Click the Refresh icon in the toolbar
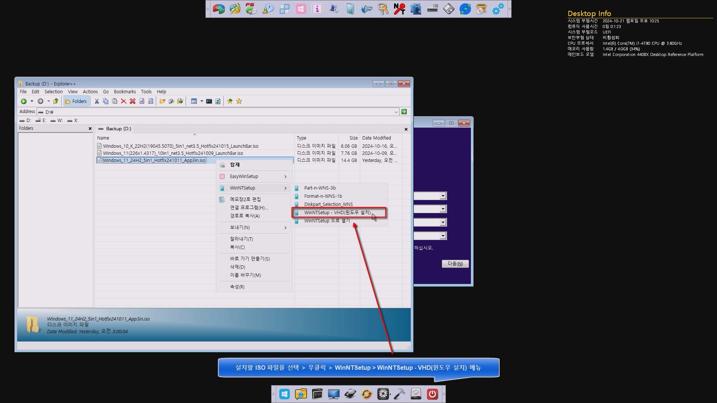 [x=218, y=101]
